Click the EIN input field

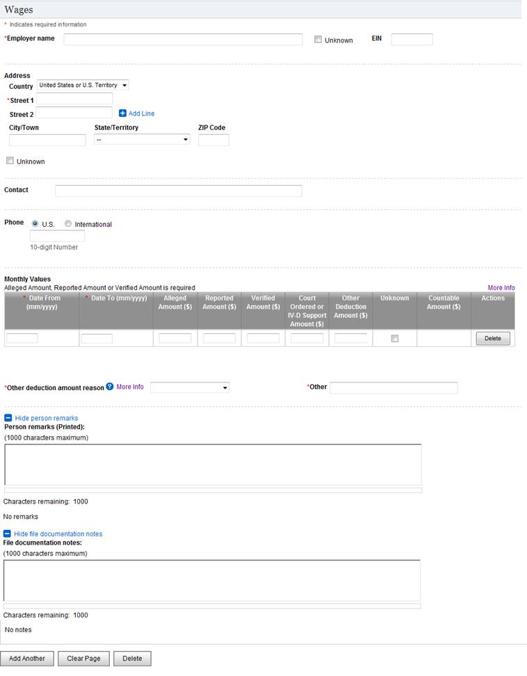click(412, 40)
